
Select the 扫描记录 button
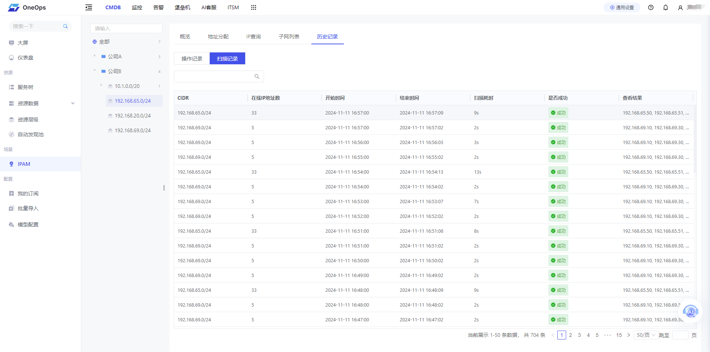tap(227, 59)
